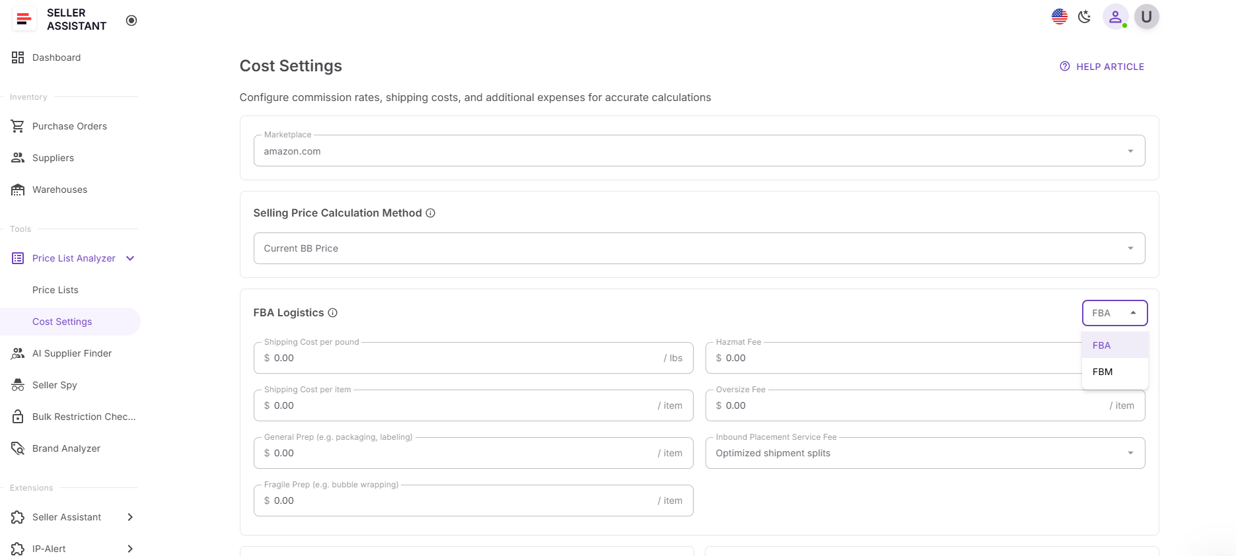
Task: Click Fragile Prep cost field
Action: [x=473, y=501]
